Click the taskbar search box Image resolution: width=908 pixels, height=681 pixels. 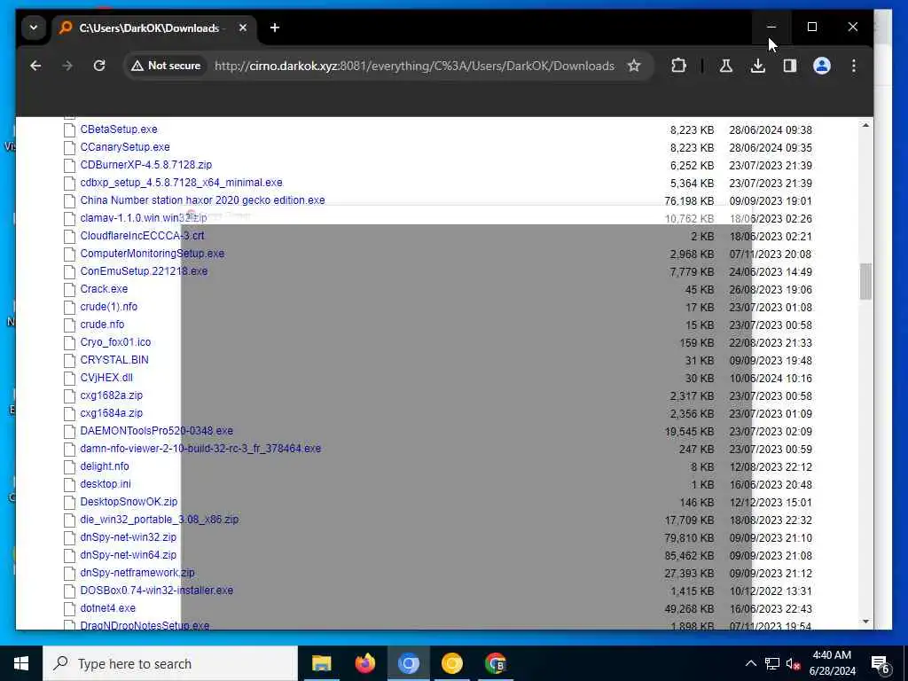pyautogui.click(x=170, y=663)
